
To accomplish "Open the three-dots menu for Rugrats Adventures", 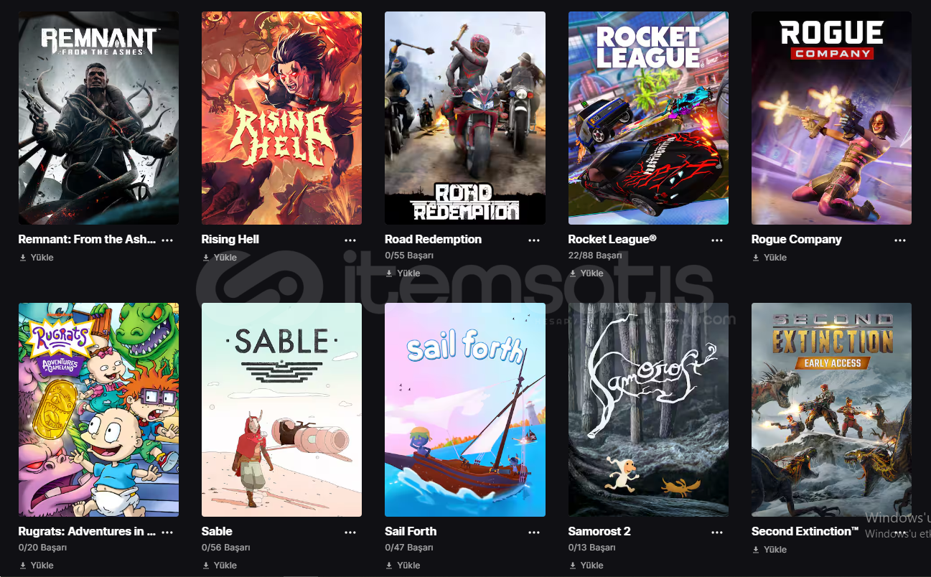I will pos(167,532).
